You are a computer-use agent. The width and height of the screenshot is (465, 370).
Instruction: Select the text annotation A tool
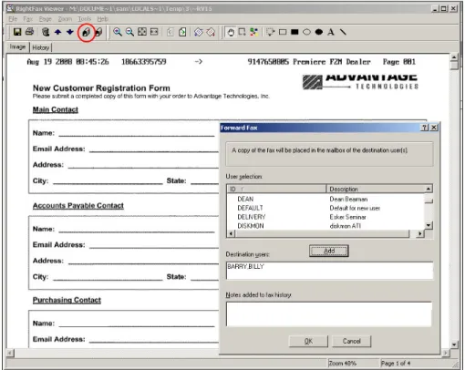click(x=331, y=32)
